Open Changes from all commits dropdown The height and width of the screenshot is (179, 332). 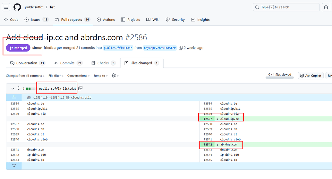click(x=25, y=76)
